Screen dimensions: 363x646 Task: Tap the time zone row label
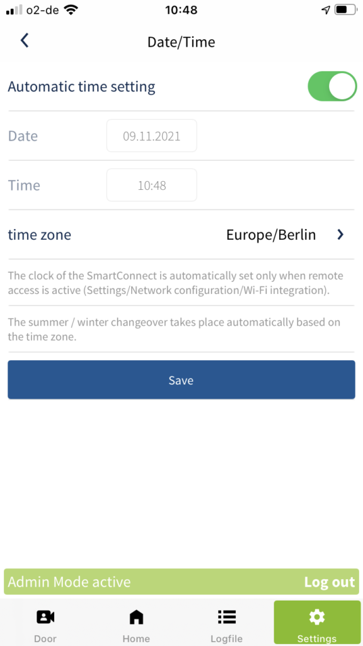pos(40,235)
